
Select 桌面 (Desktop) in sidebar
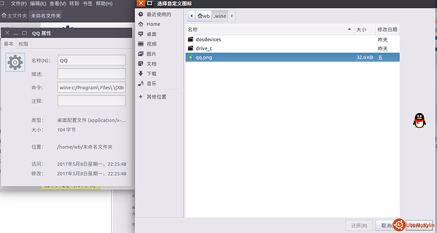(x=148, y=34)
